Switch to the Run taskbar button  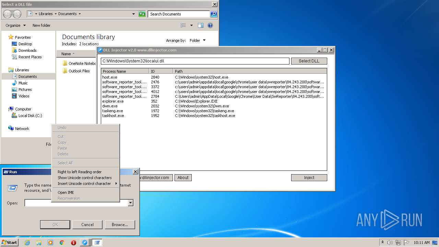(x=97, y=243)
